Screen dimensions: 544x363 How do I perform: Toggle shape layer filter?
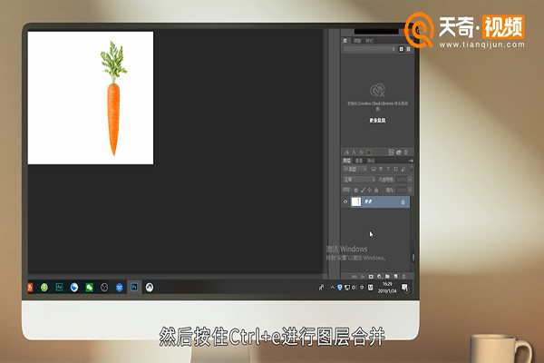click(x=395, y=169)
